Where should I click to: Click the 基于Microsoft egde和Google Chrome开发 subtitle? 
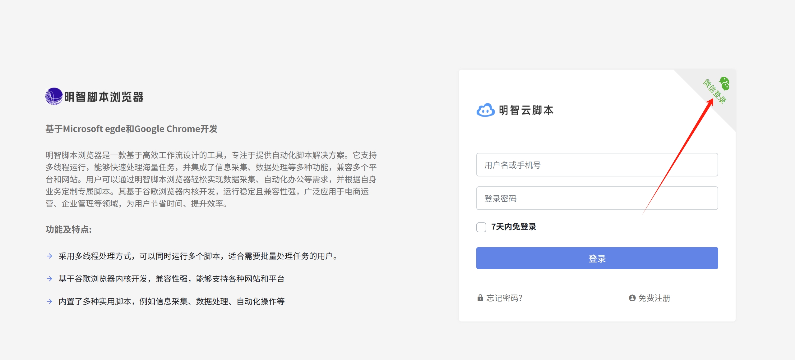(132, 129)
